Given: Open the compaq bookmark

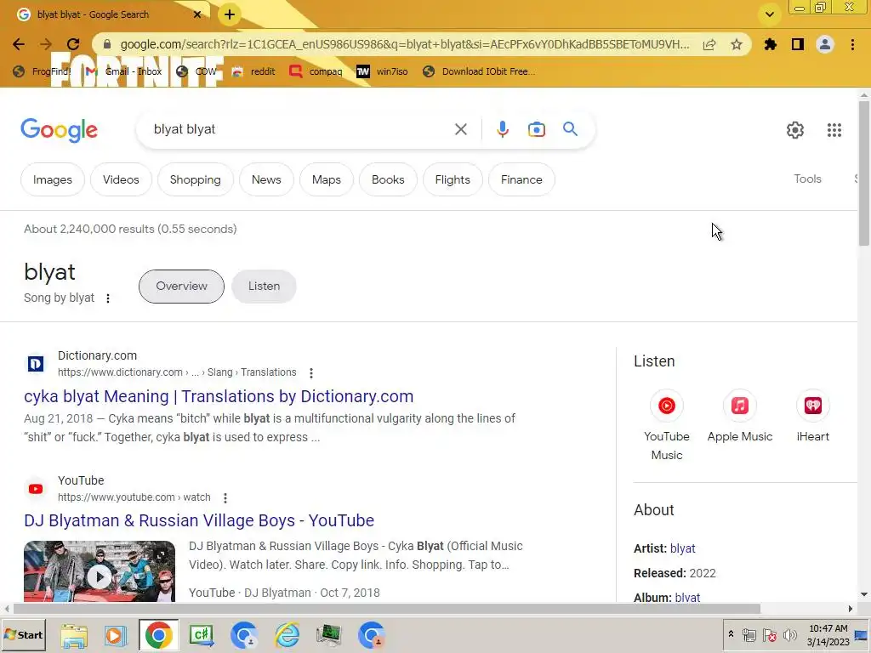Looking at the screenshot, I should (316, 71).
